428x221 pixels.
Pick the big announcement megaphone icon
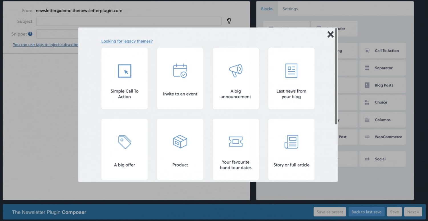point(236,70)
